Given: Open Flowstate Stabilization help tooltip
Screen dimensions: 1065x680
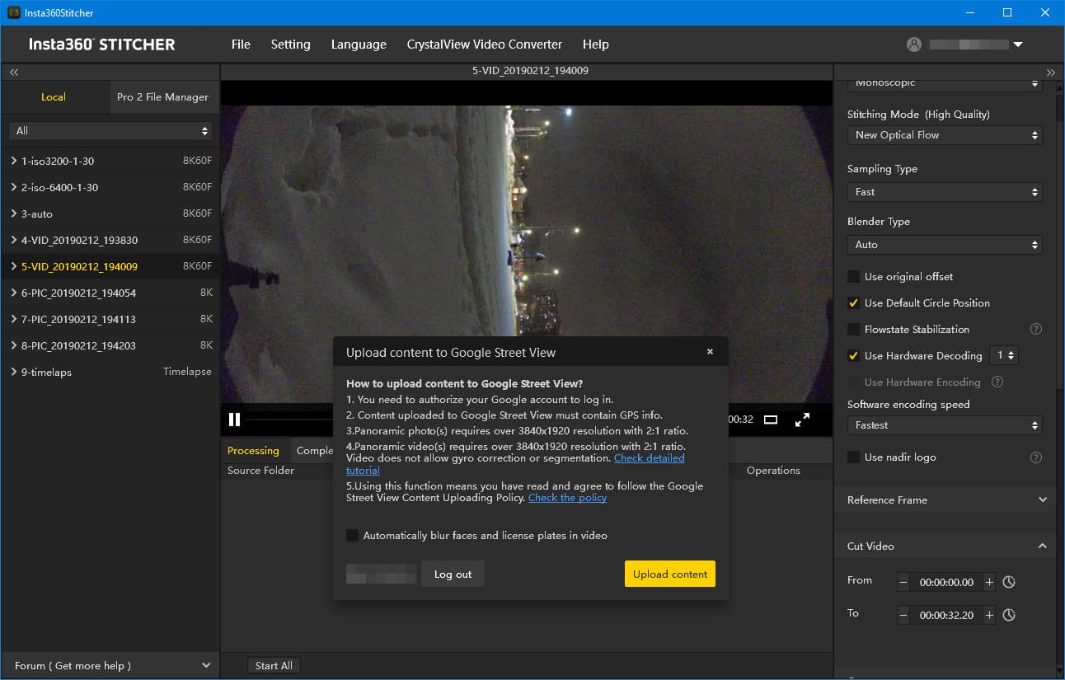Looking at the screenshot, I should tap(1036, 330).
